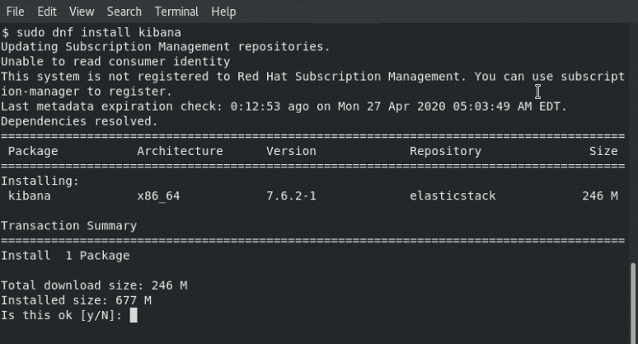Click the 'elasticstack' repository entry
The height and width of the screenshot is (344, 638).
[453, 196]
